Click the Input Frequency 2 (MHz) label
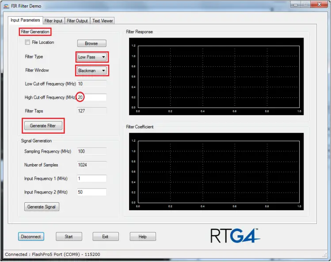This screenshot has height=262, width=331. click(46, 192)
